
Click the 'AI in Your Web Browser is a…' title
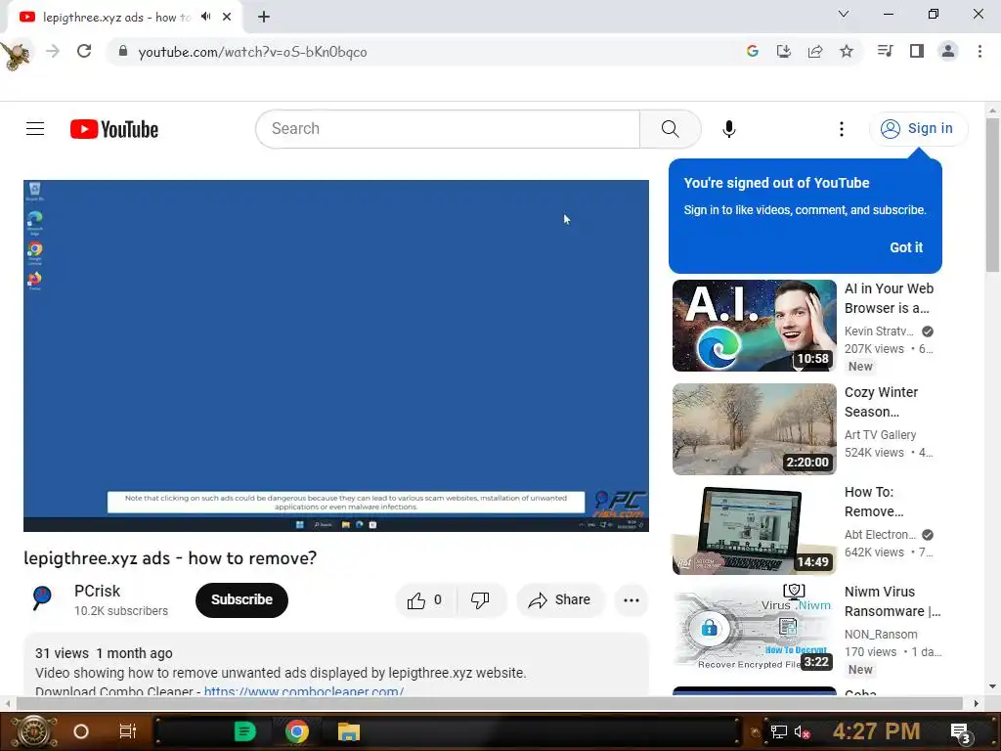tap(890, 298)
